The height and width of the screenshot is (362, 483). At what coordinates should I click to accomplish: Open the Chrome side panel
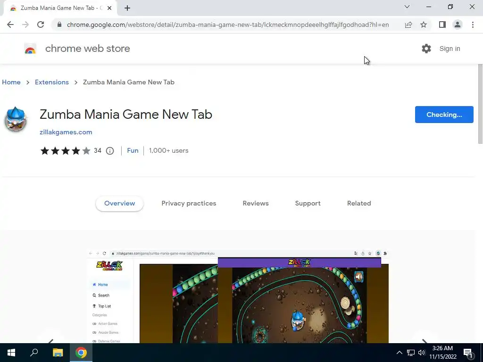pos(442,25)
